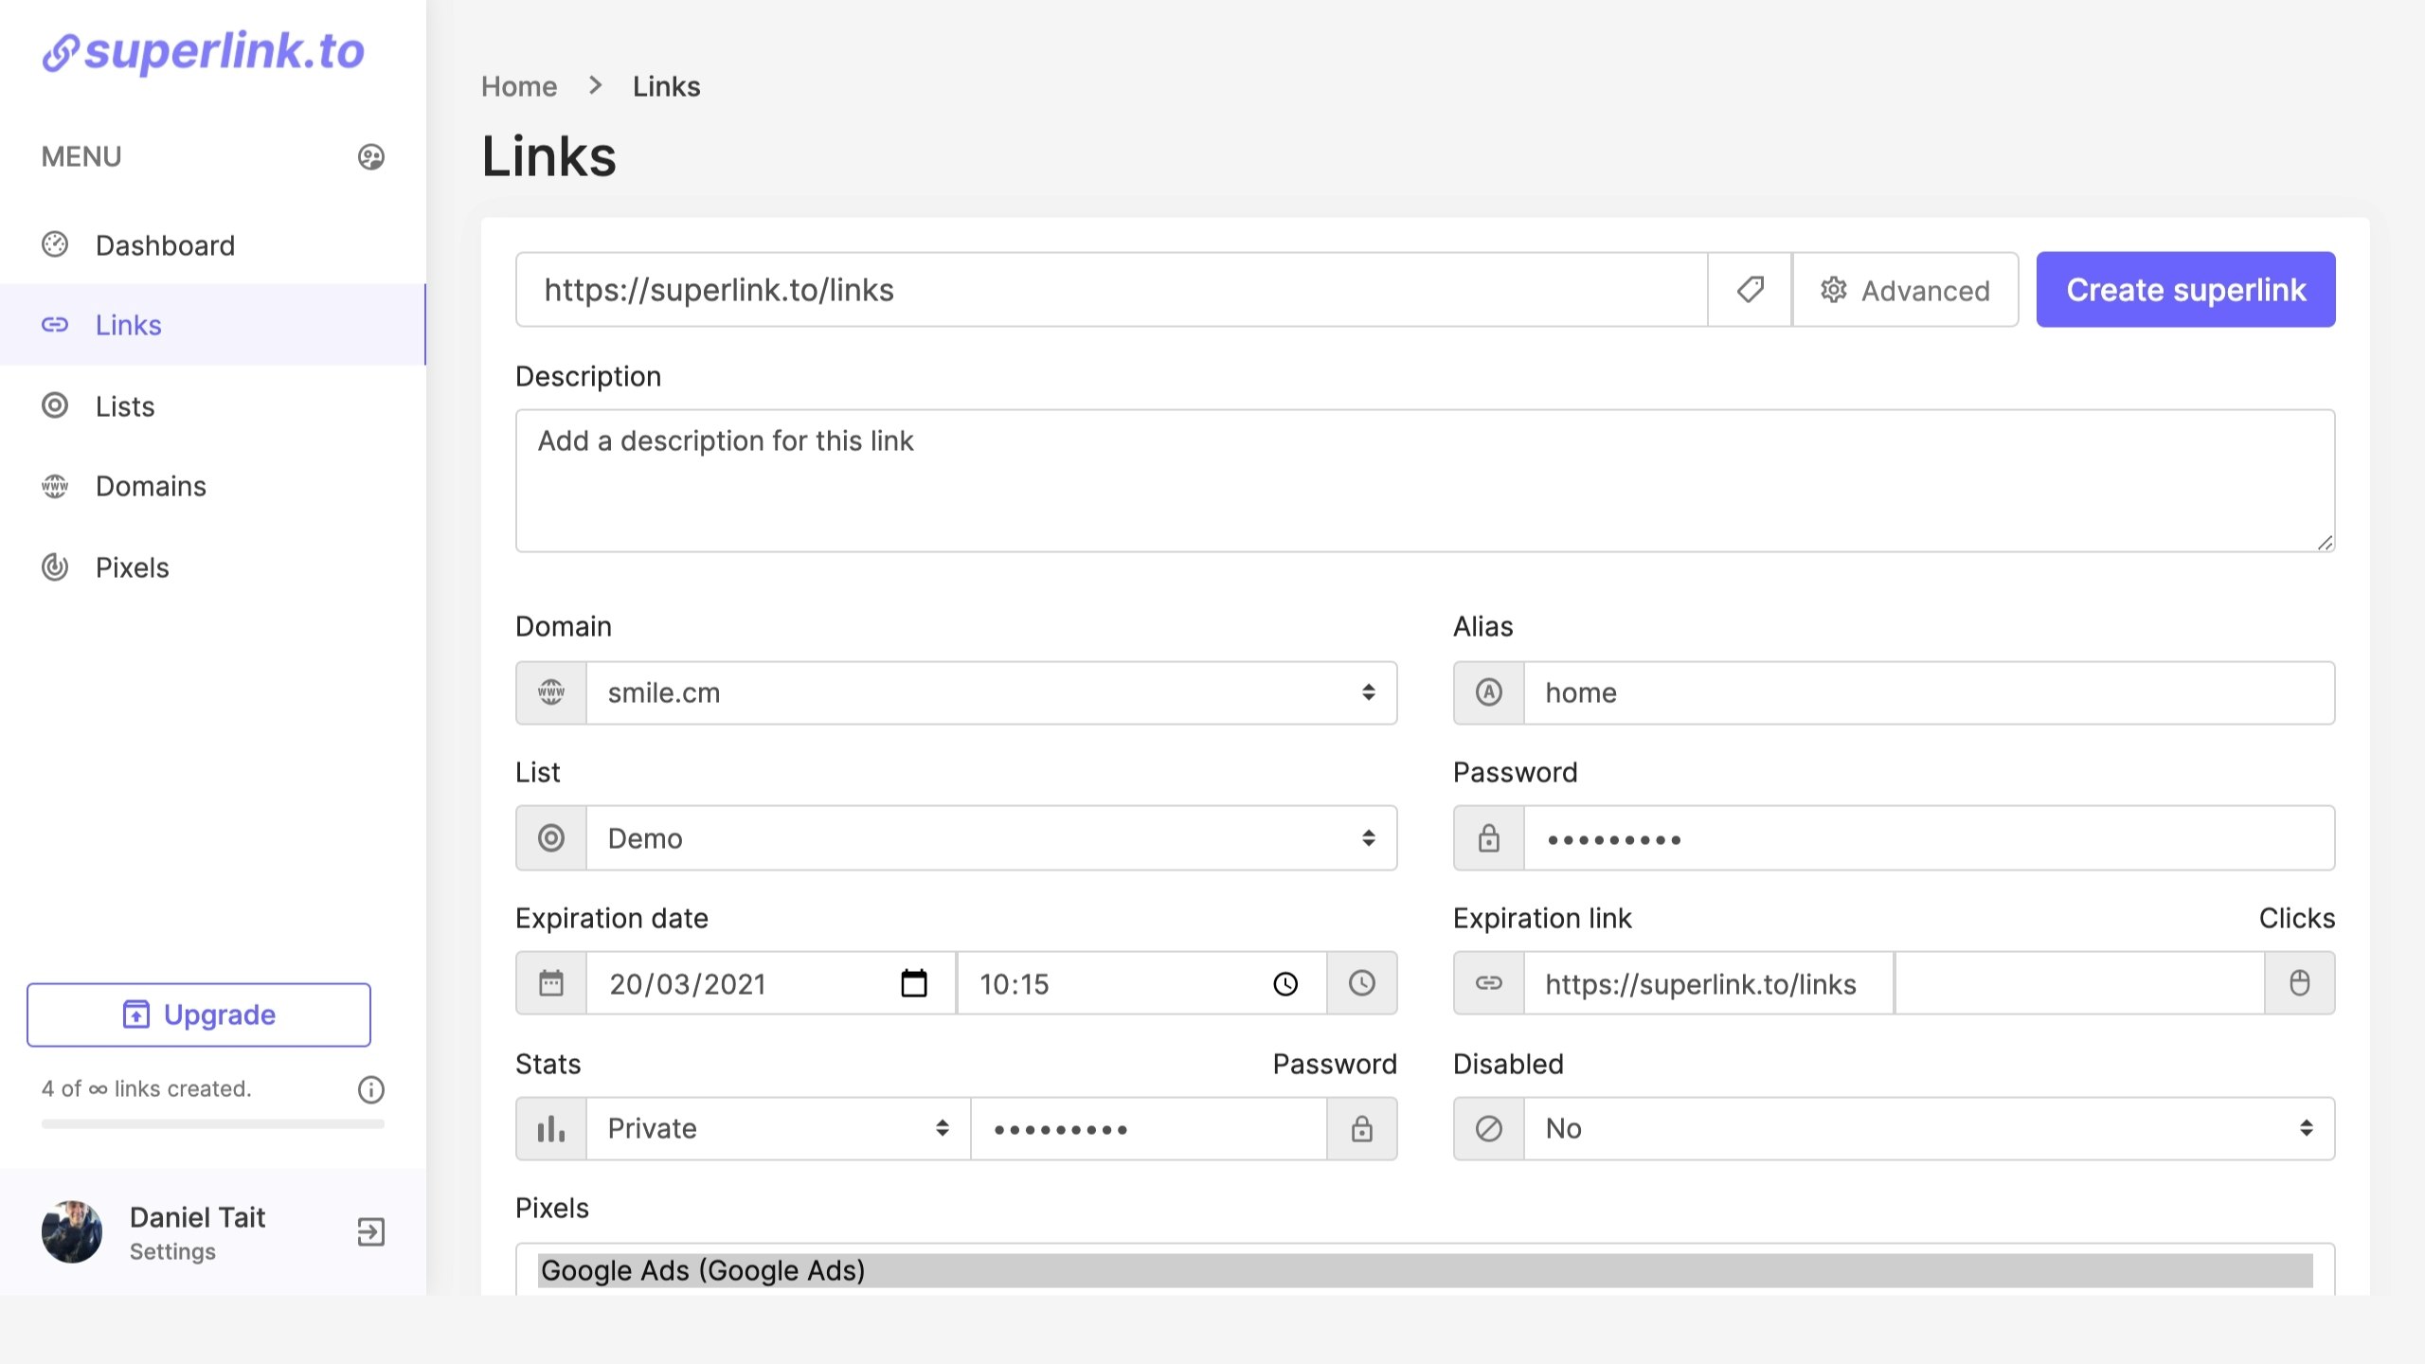
Task: Click the tag icon beside the URL field
Action: (1750, 289)
